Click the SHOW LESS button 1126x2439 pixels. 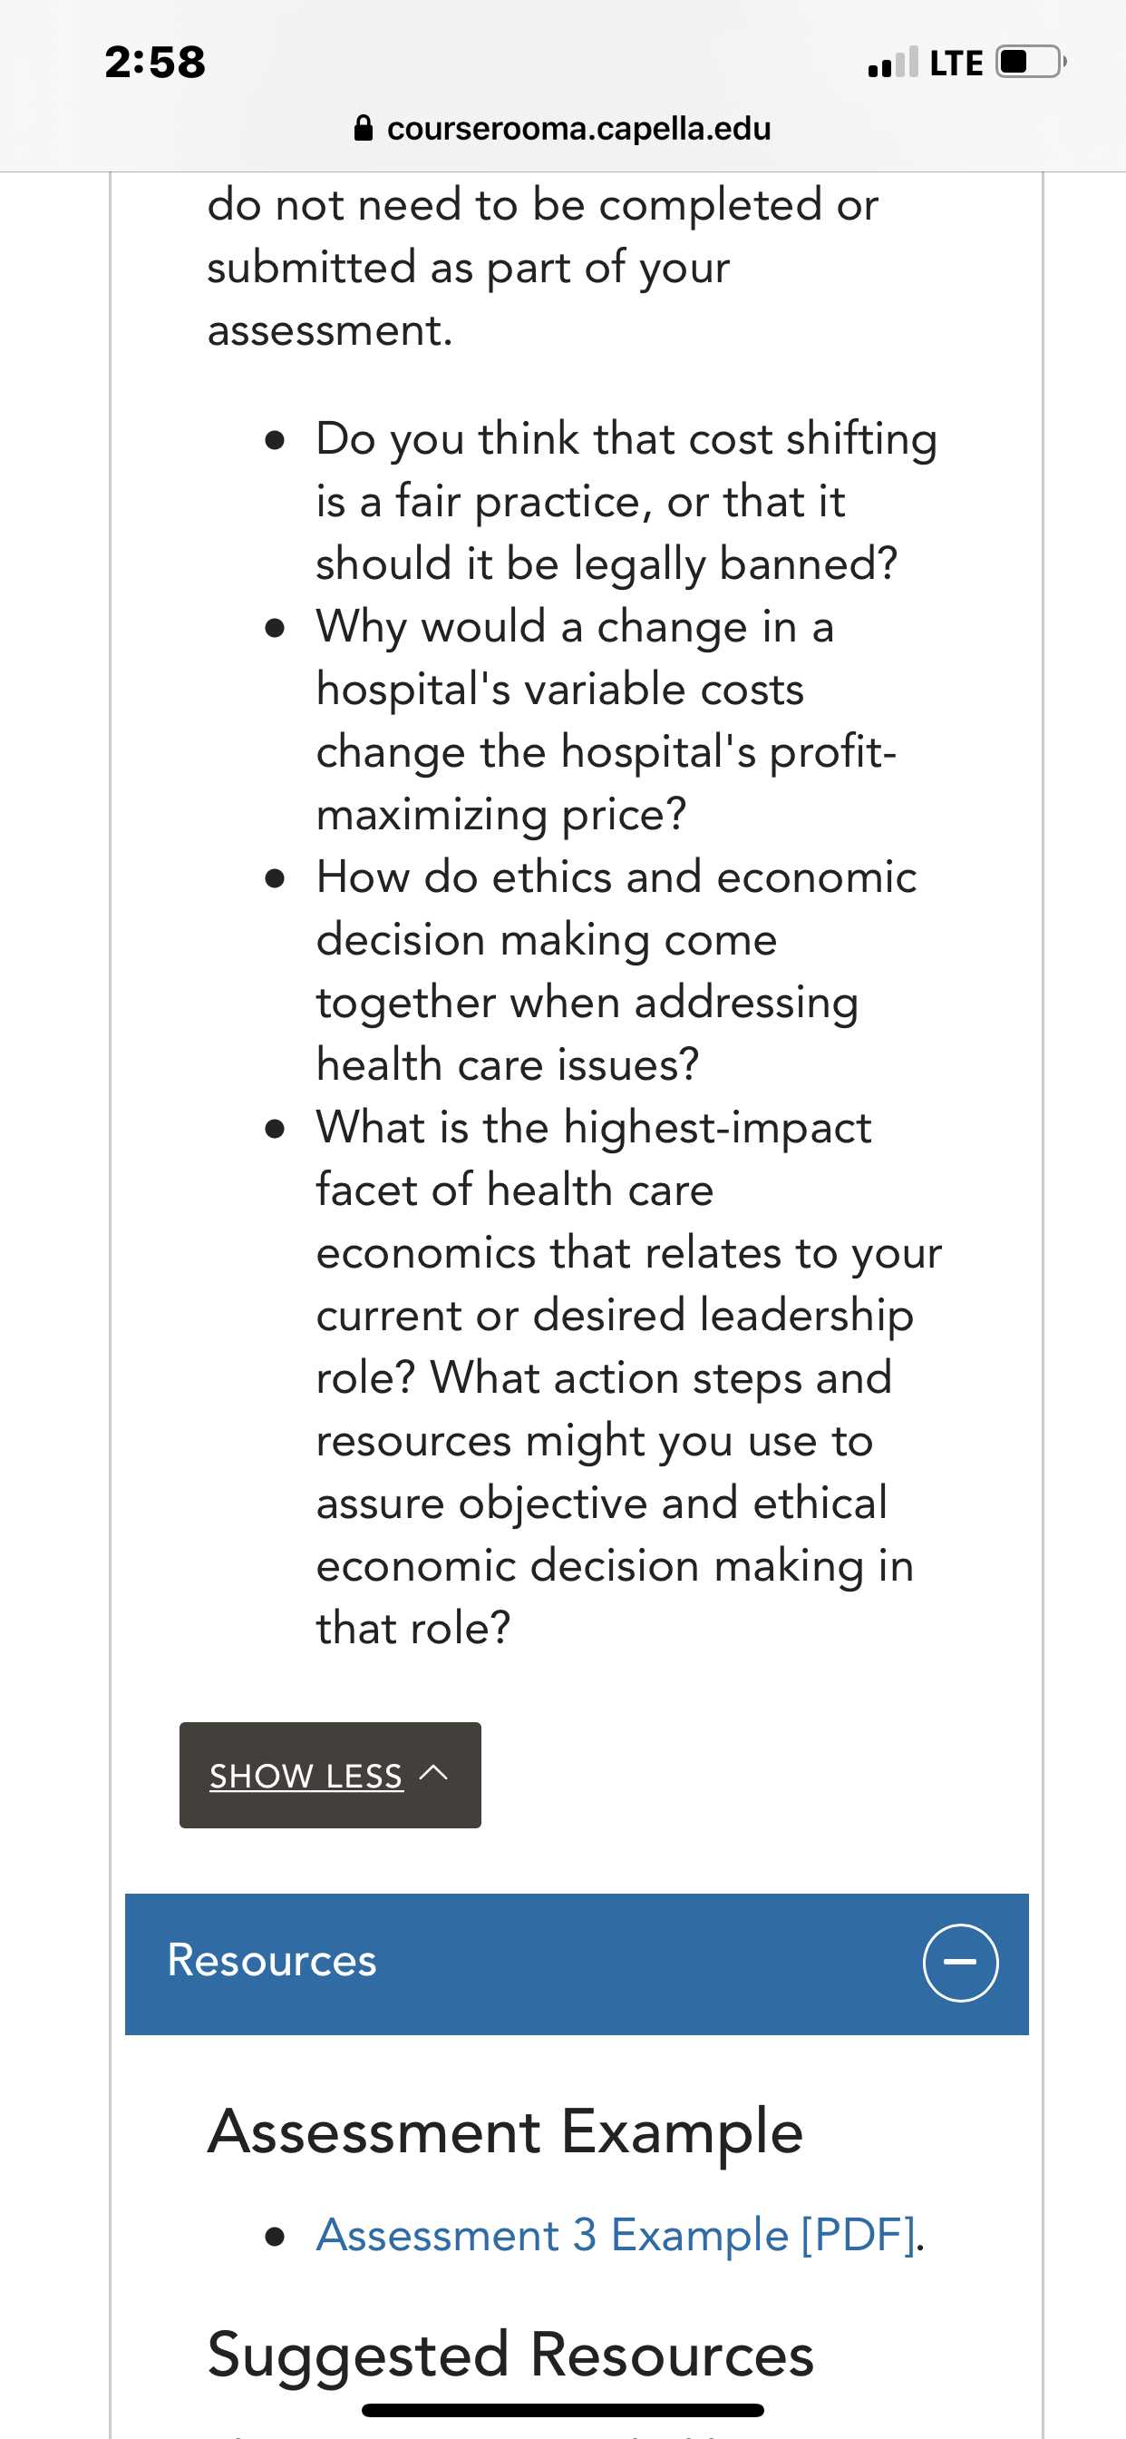pyautogui.click(x=330, y=1776)
